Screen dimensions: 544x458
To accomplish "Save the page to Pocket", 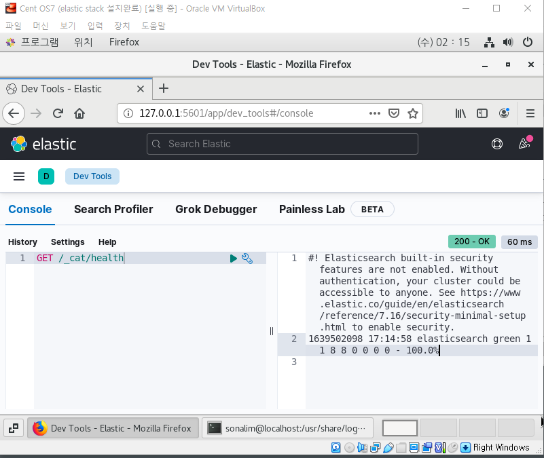I will (x=394, y=113).
